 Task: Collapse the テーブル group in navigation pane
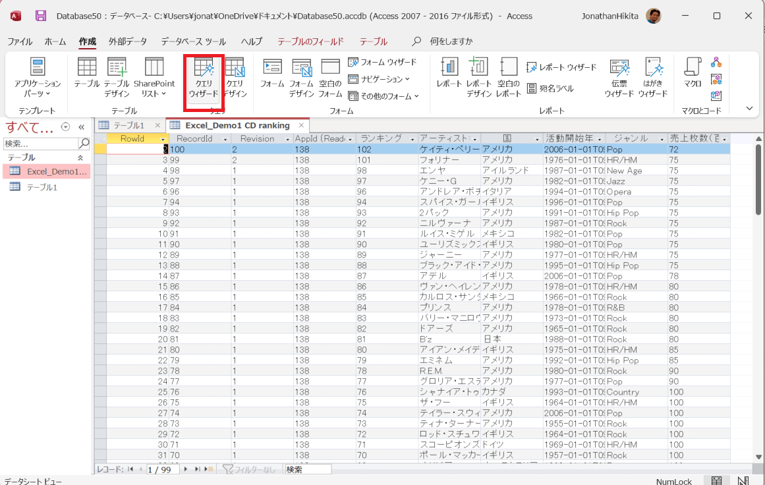(x=80, y=157)
